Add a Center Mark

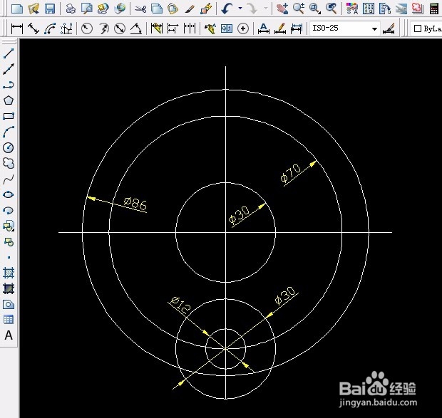[x=242, y=28]
